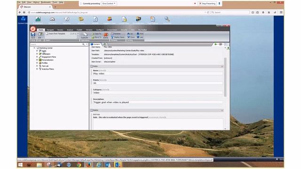Image resolution: width=301 pixels, height=169 pixels.
Task: Click the Save icon in the ribbon
Action: (x=33, y=35)
